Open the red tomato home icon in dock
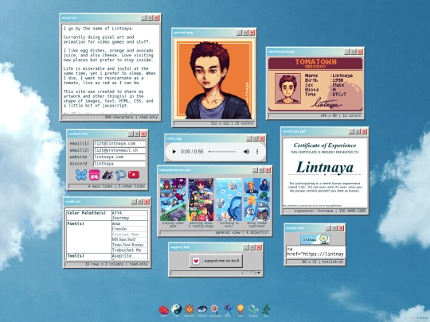The height and width of the screenshot is (322, 430). [x=164, y=310]
